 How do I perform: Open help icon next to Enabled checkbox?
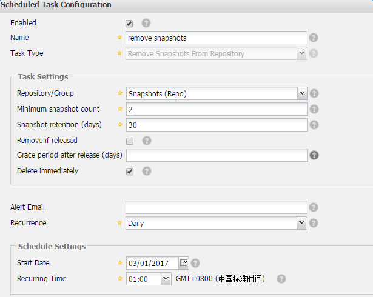click(146, 23)
